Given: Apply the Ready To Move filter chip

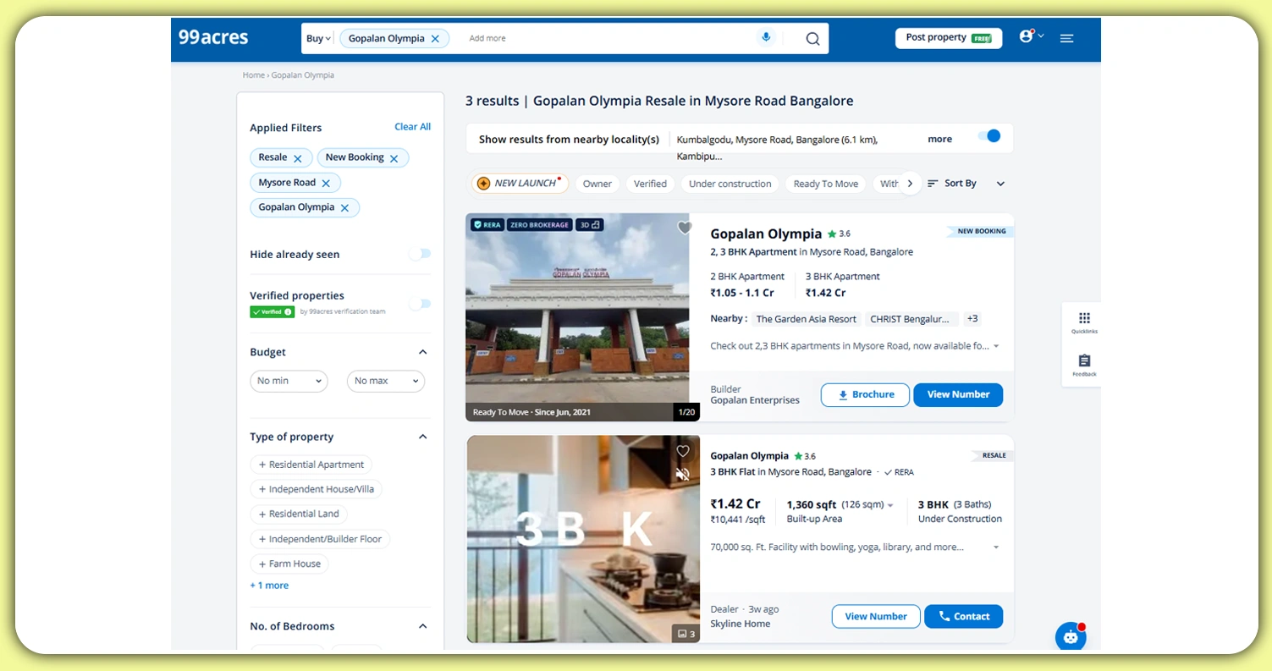Looking at the screenshot, I should pos(825,183).
